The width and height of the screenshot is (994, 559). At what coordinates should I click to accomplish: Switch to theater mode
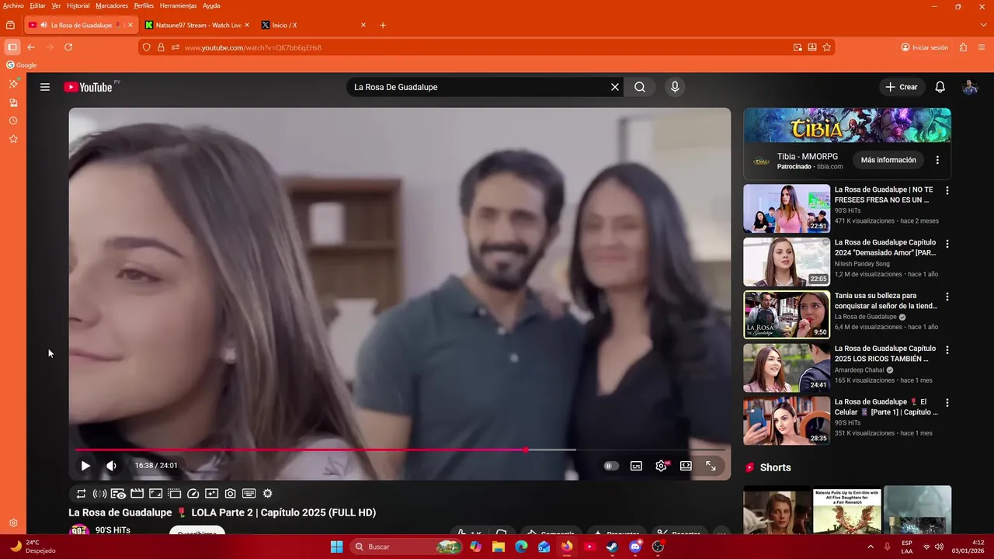[686, 466]
